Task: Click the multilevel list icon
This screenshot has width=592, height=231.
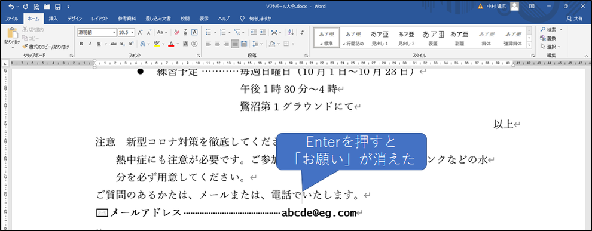Action: pyautogui.click(x=237, y=32)
